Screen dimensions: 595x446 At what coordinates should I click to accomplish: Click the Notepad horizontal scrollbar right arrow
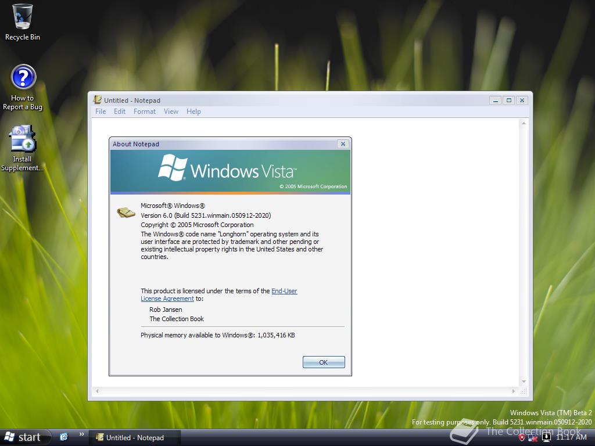tap(514, 391)
